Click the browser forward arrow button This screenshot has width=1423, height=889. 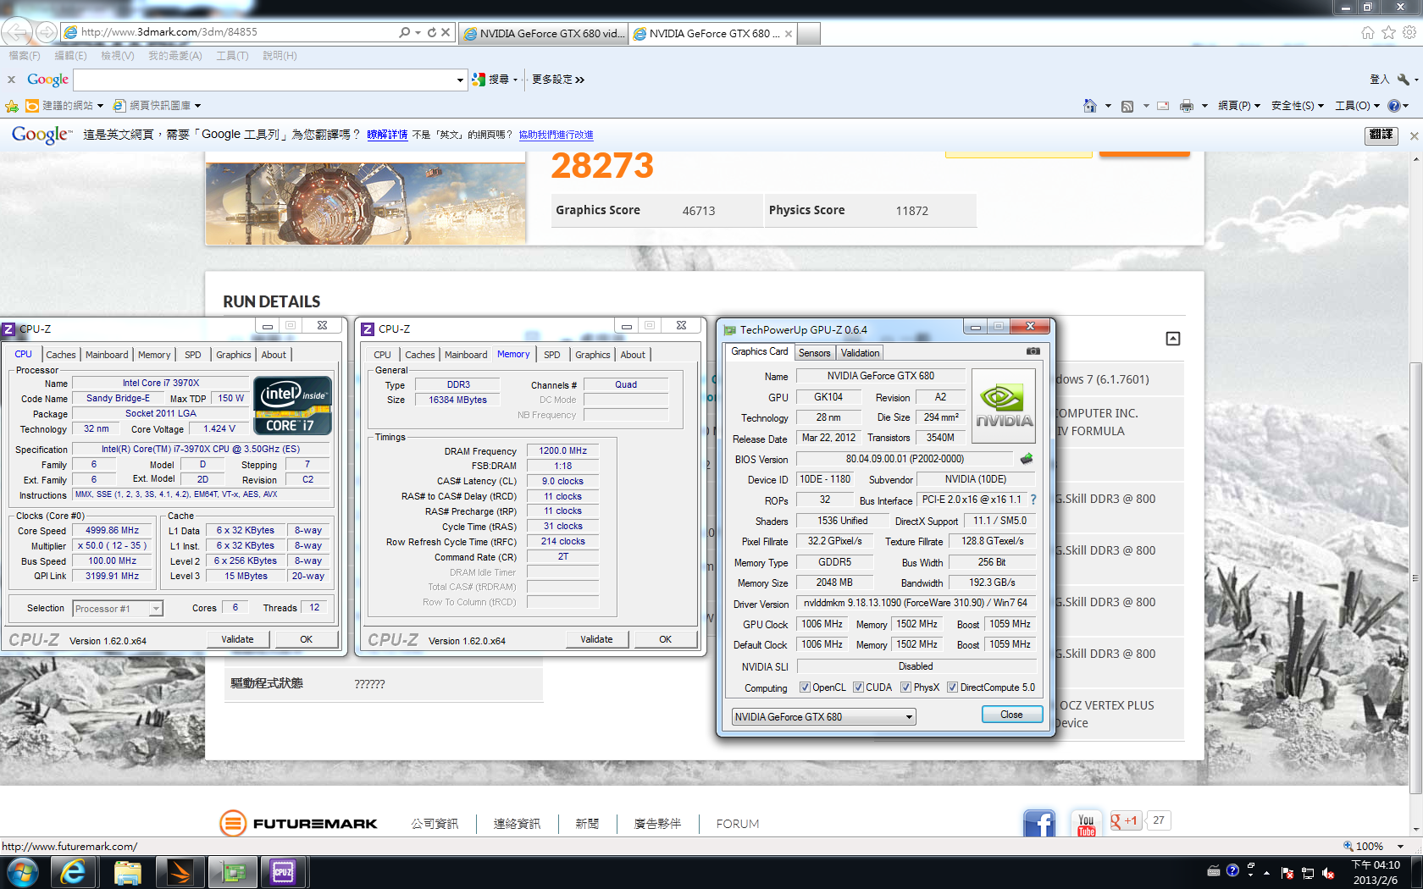click(x=47, y=32)
